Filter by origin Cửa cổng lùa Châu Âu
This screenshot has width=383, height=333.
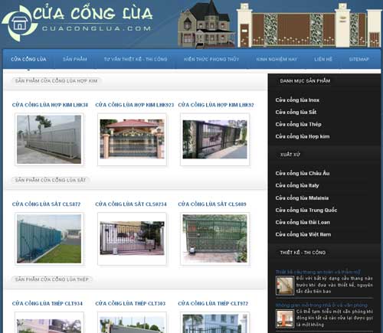pyautogui.click(x=303, y=173)
